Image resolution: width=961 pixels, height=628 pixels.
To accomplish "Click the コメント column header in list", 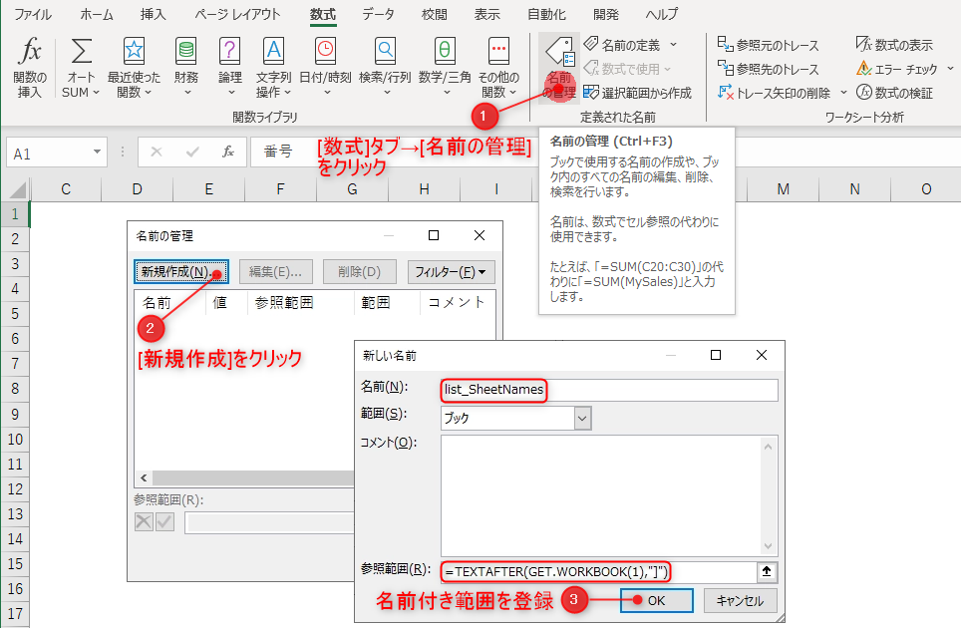I will [458, 303].
